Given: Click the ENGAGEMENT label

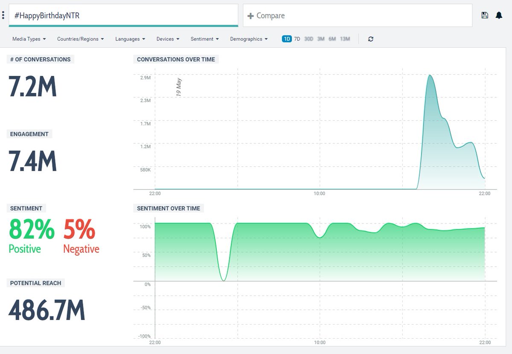Looking at the screenshot, I should tap(29, 134).
